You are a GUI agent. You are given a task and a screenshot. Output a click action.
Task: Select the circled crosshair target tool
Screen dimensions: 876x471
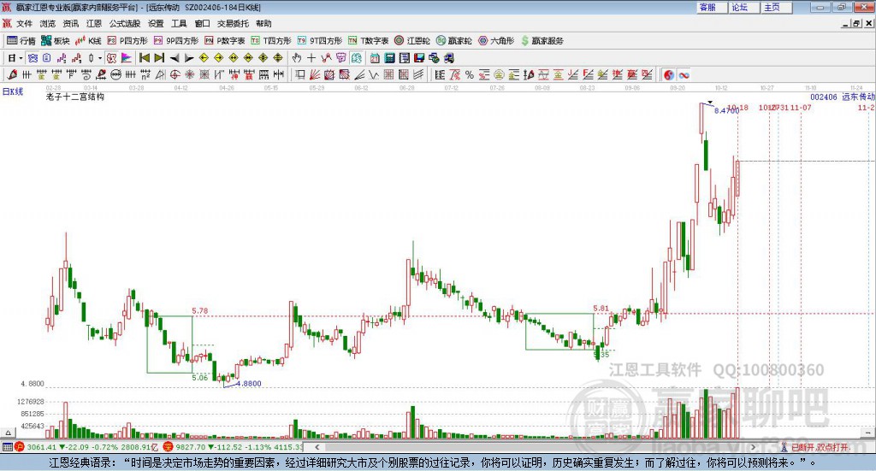(x=175, y=74)
